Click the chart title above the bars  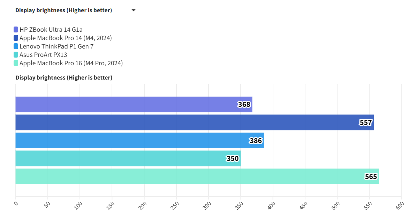pyautogui.click(x=64, y=77)
